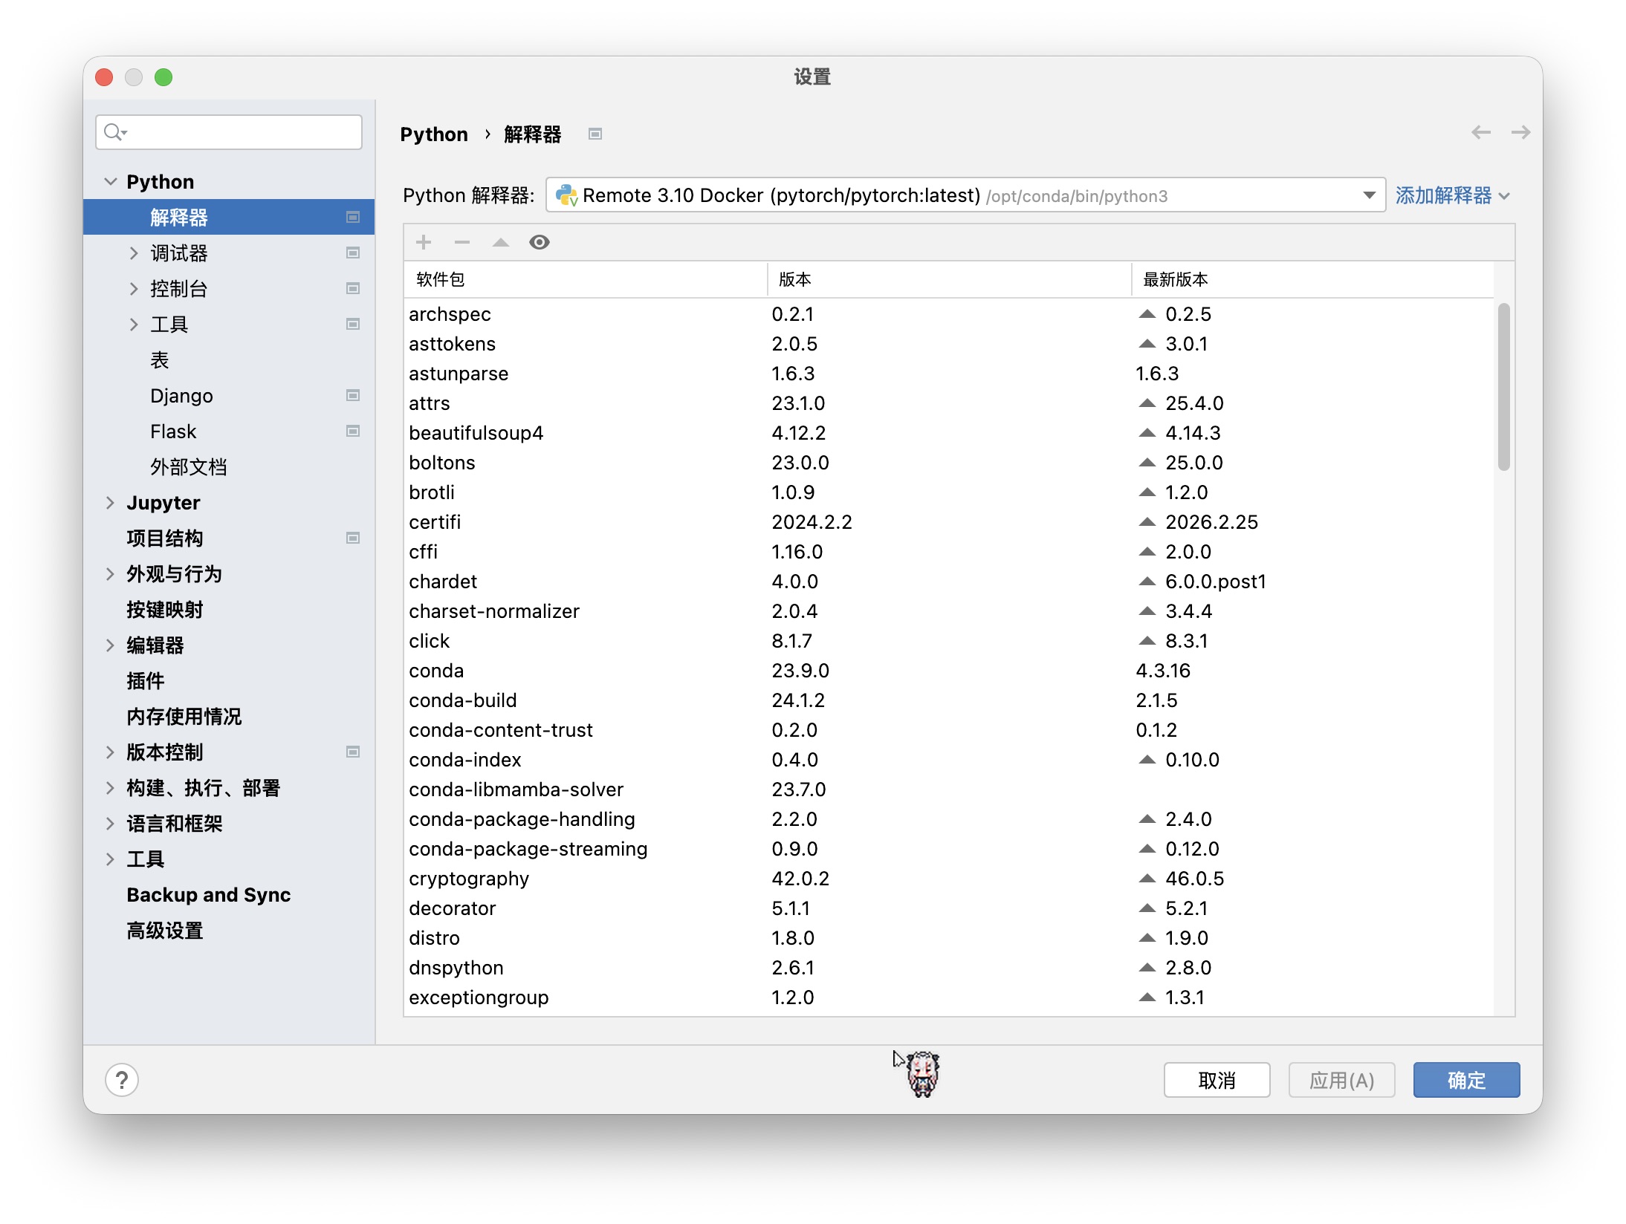This screenshot has height=1224, width=1626.
Task: Select the Flask settings item
Action: (173, 432)
